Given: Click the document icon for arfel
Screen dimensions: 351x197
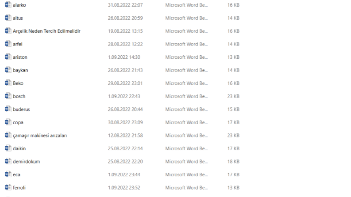Looking at the screenshot, I should click(8, 44).
